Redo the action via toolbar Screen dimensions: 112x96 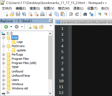click(77, 14)
